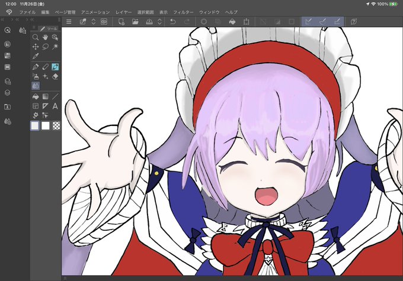The image size is (403, 281).
Task: Open the フィルター menu
Action: 183,12
